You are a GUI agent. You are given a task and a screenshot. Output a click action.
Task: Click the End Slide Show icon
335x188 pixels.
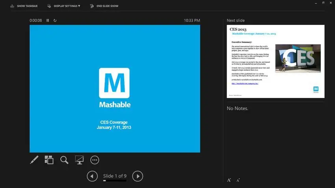tap(92, 6)
